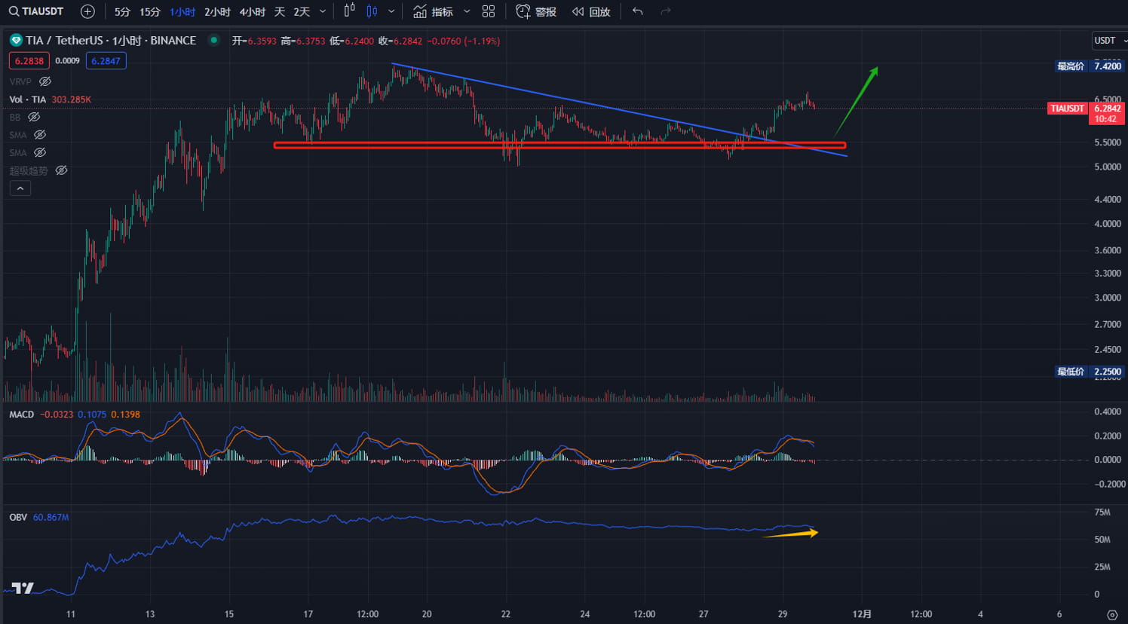The height and width of the screenshot is (624, 1128).
Task: Click the blue 6.2847 buy price button
Action: click(106, 61)
